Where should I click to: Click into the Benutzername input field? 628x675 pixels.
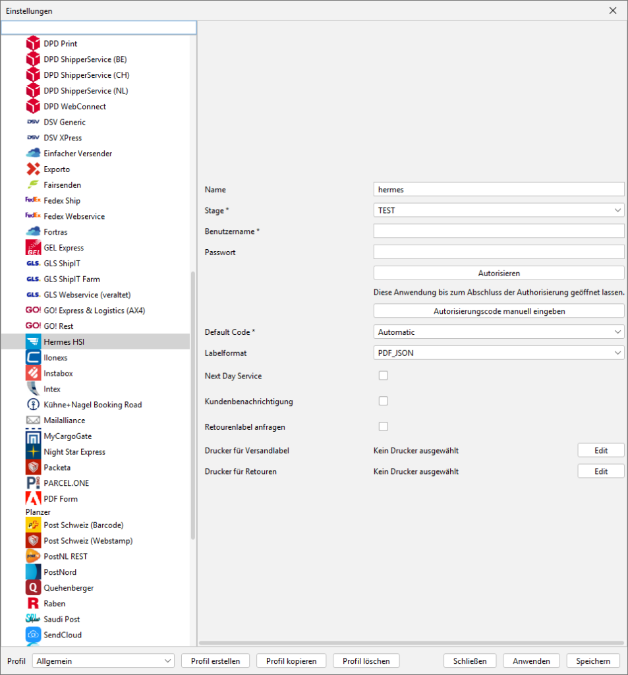[498, 231]
